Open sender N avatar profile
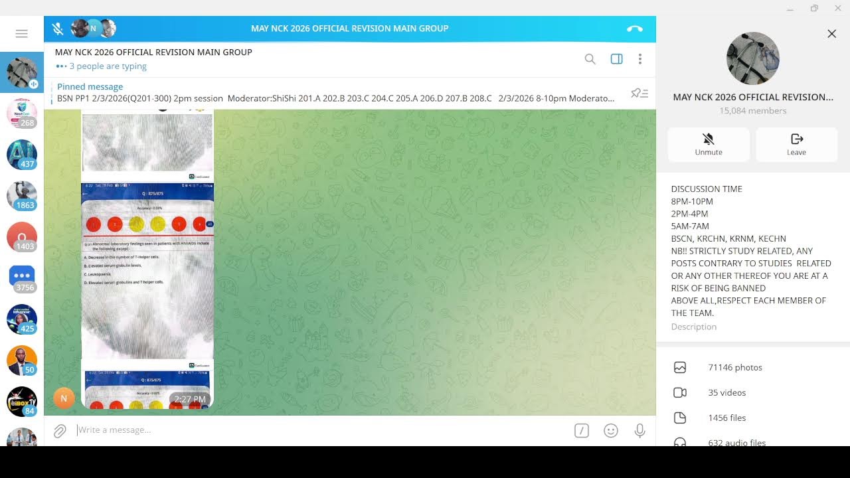Screen dimensions: 850x478 coord(64,398)
